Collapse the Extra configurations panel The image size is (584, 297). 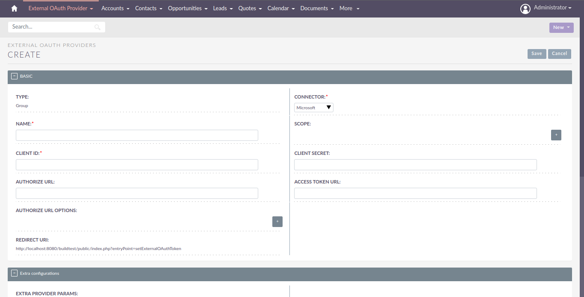point(14,274)
